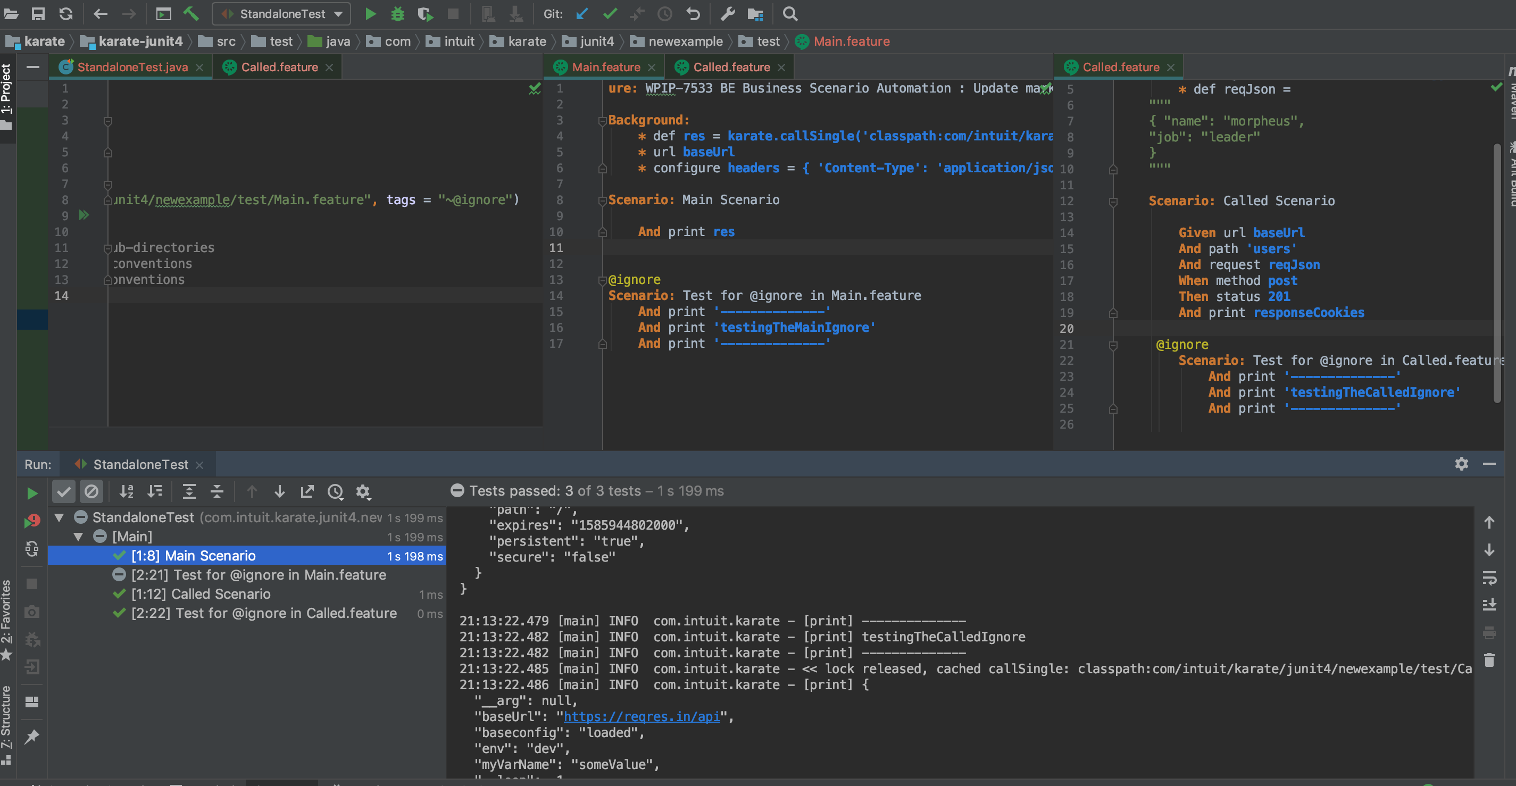Click Git rollback revert icon
Screen dimensions: 1516x786
point(693,13)
